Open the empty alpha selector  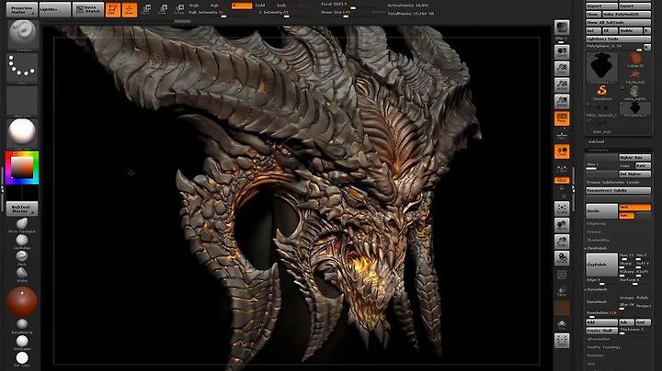tap(22, 101)
